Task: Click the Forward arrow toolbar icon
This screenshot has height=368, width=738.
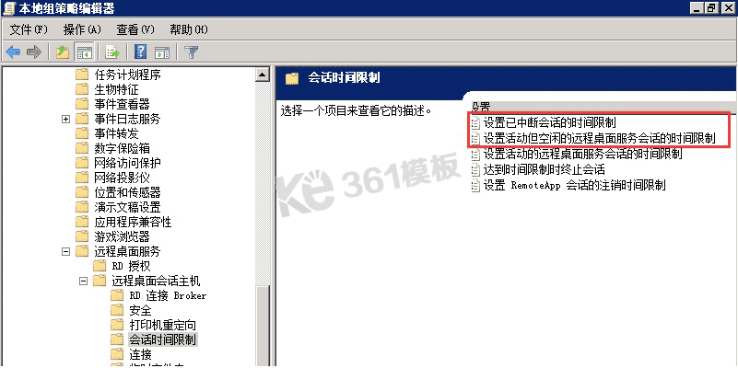Action: coord(33,52)
